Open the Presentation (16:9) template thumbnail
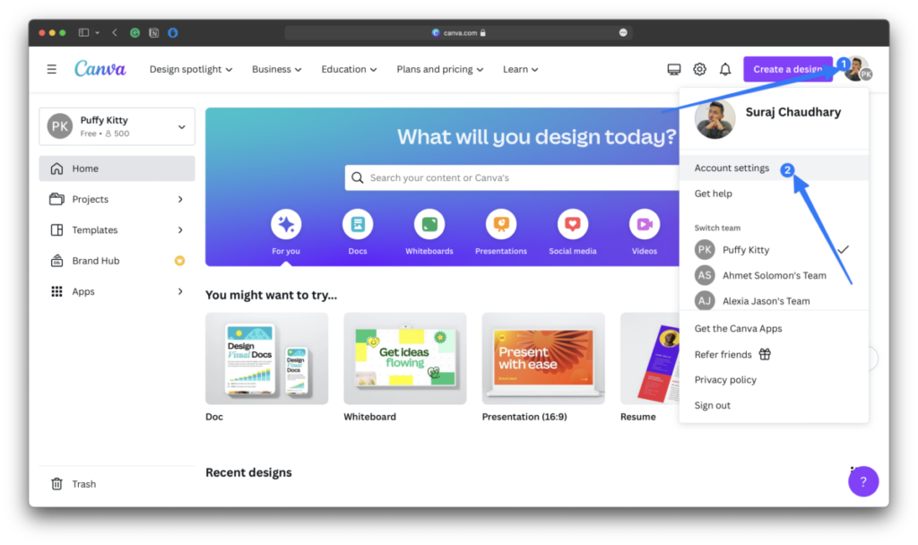The image size is (918, 545). (543, 359)
